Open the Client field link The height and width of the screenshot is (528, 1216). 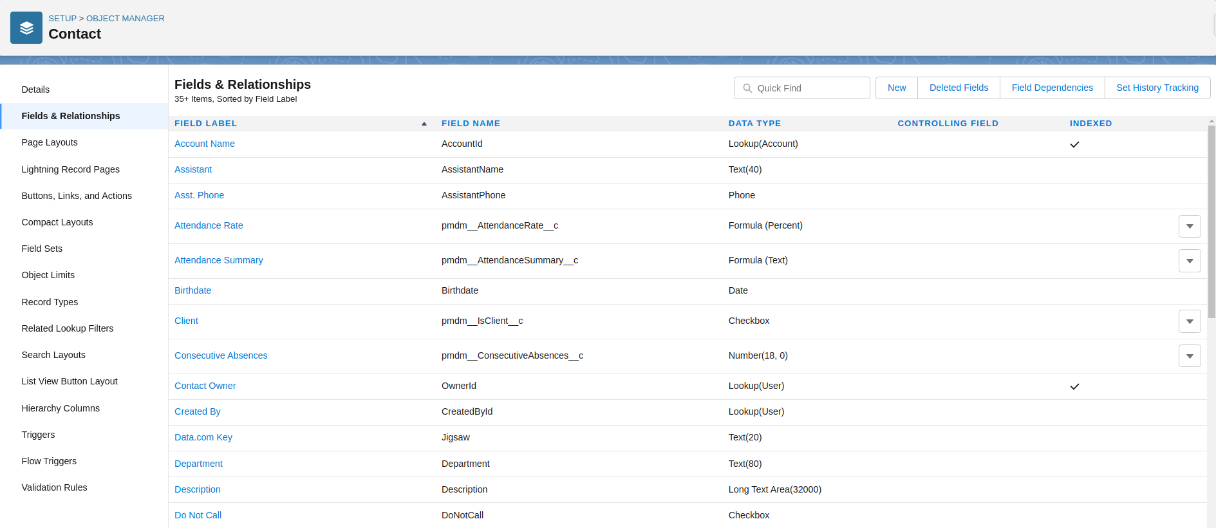coord(186,321)
